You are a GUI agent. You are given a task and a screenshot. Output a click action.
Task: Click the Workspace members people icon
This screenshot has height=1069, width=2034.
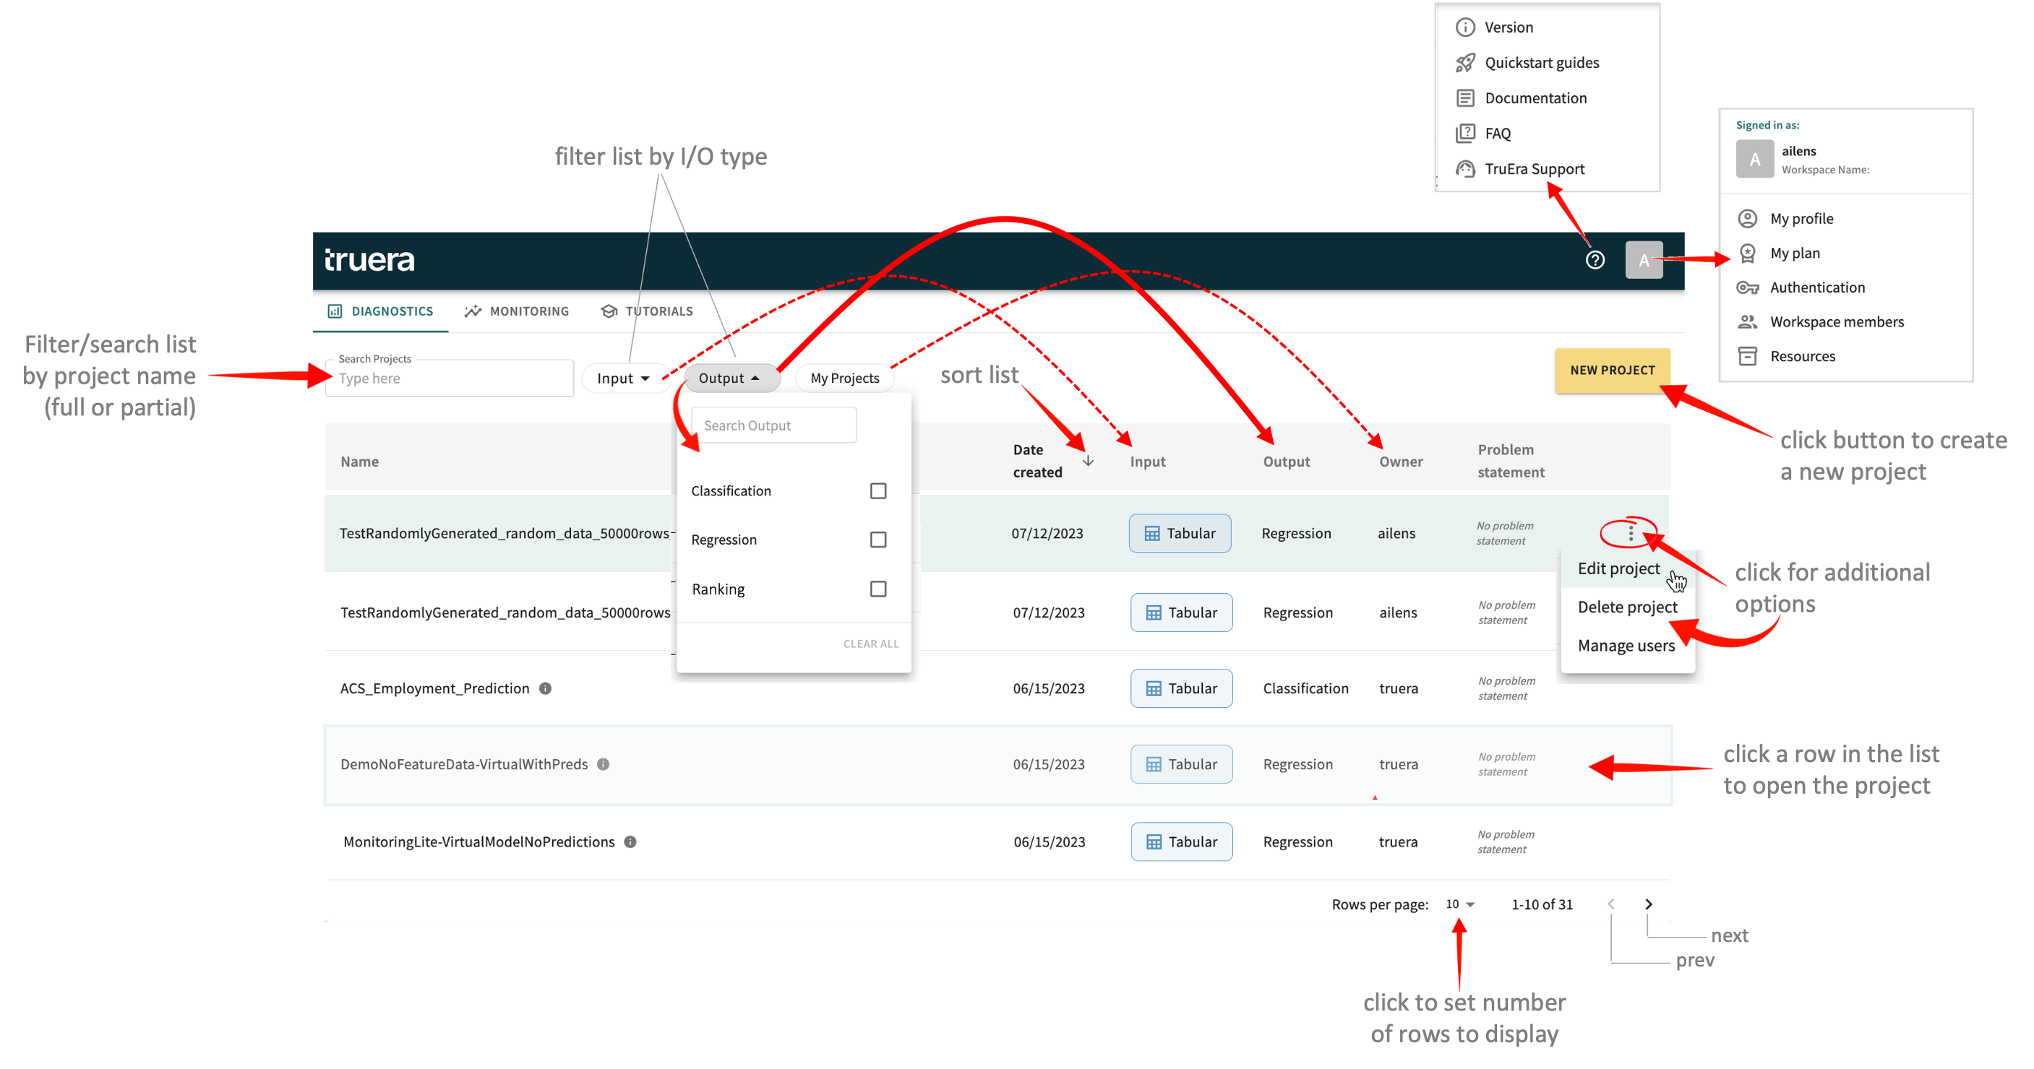[x=1748, y=322]
